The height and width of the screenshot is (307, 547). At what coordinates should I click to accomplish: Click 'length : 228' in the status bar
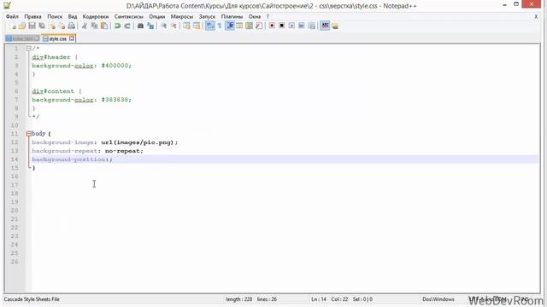click(x=239, y=299)
